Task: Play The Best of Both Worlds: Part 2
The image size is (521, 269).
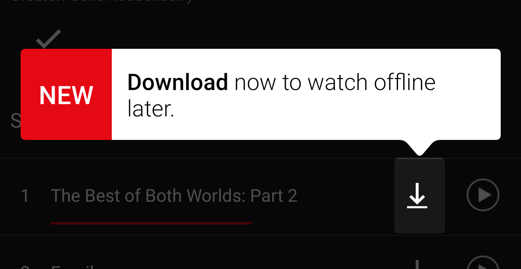Action: pos(483,195)
